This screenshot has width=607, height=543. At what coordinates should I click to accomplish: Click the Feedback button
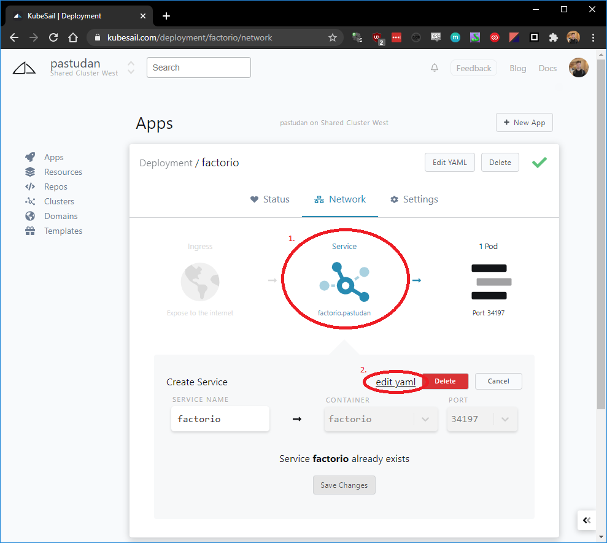pos(474,68)
